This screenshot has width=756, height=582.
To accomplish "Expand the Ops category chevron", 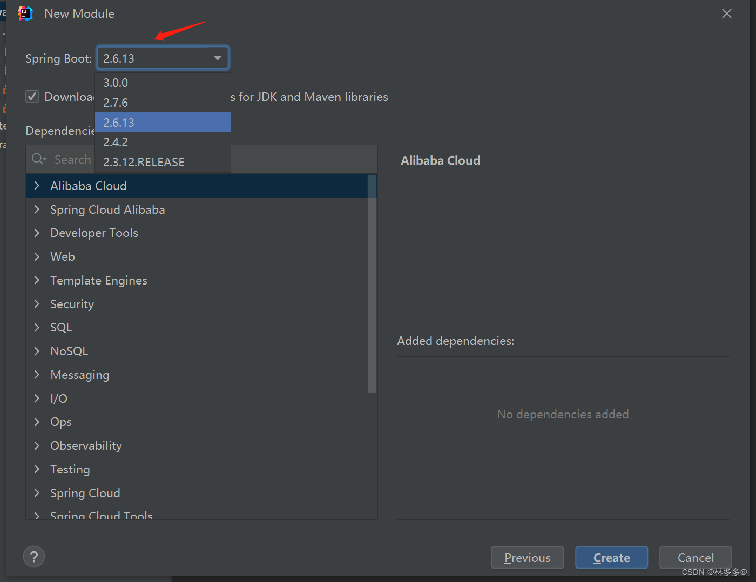I will [x=37, y=422].
